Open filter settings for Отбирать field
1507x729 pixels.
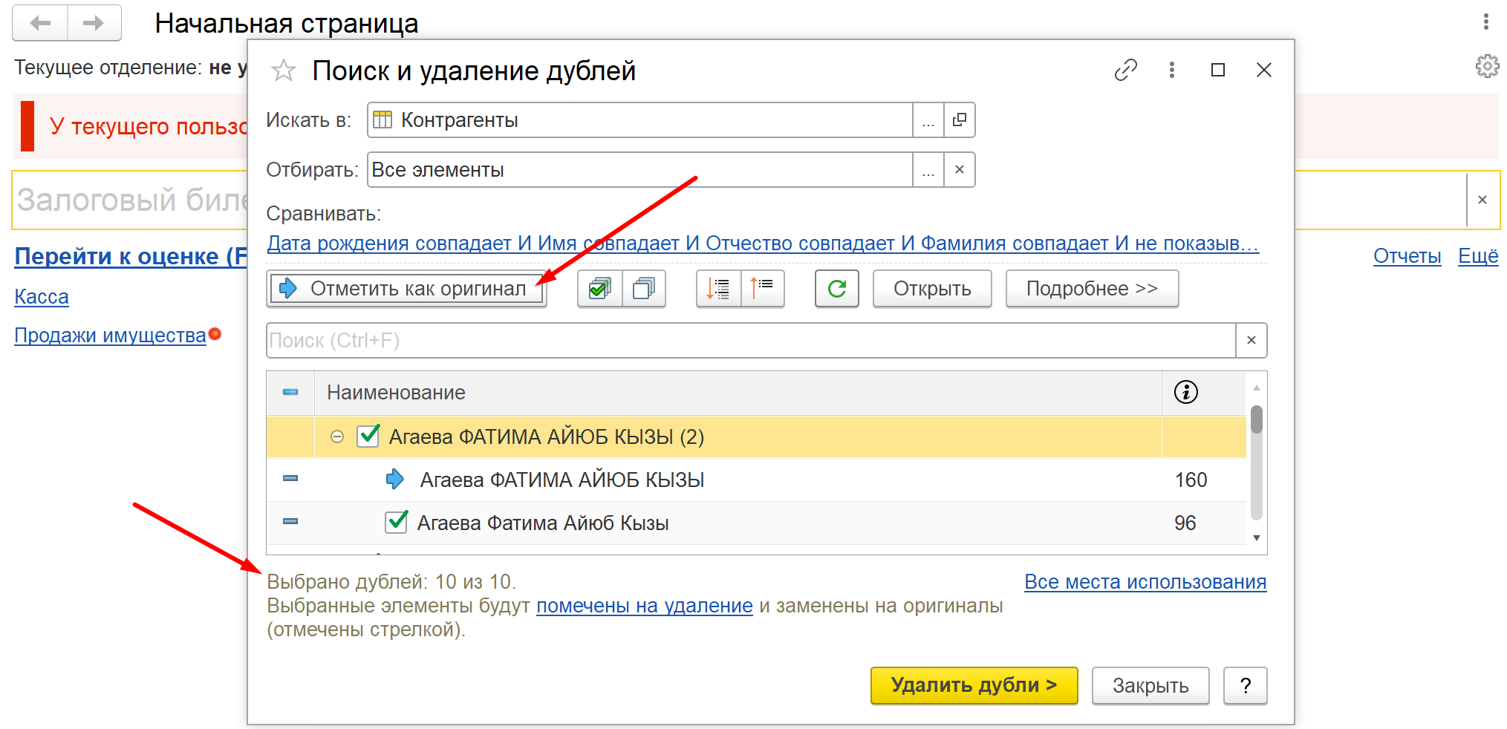(x=928, y=170)
